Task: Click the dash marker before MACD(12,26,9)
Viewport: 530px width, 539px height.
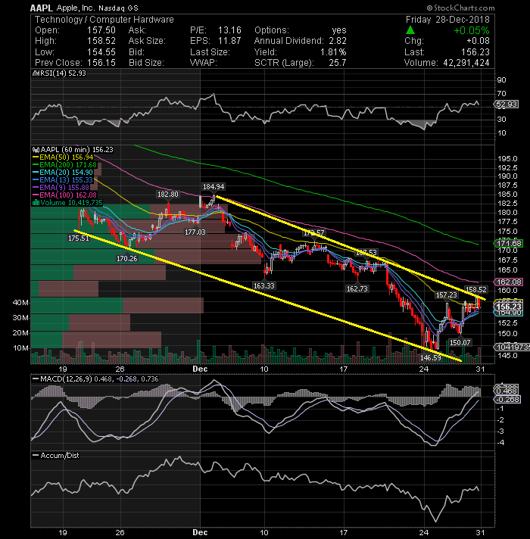Action: (35, 379)
